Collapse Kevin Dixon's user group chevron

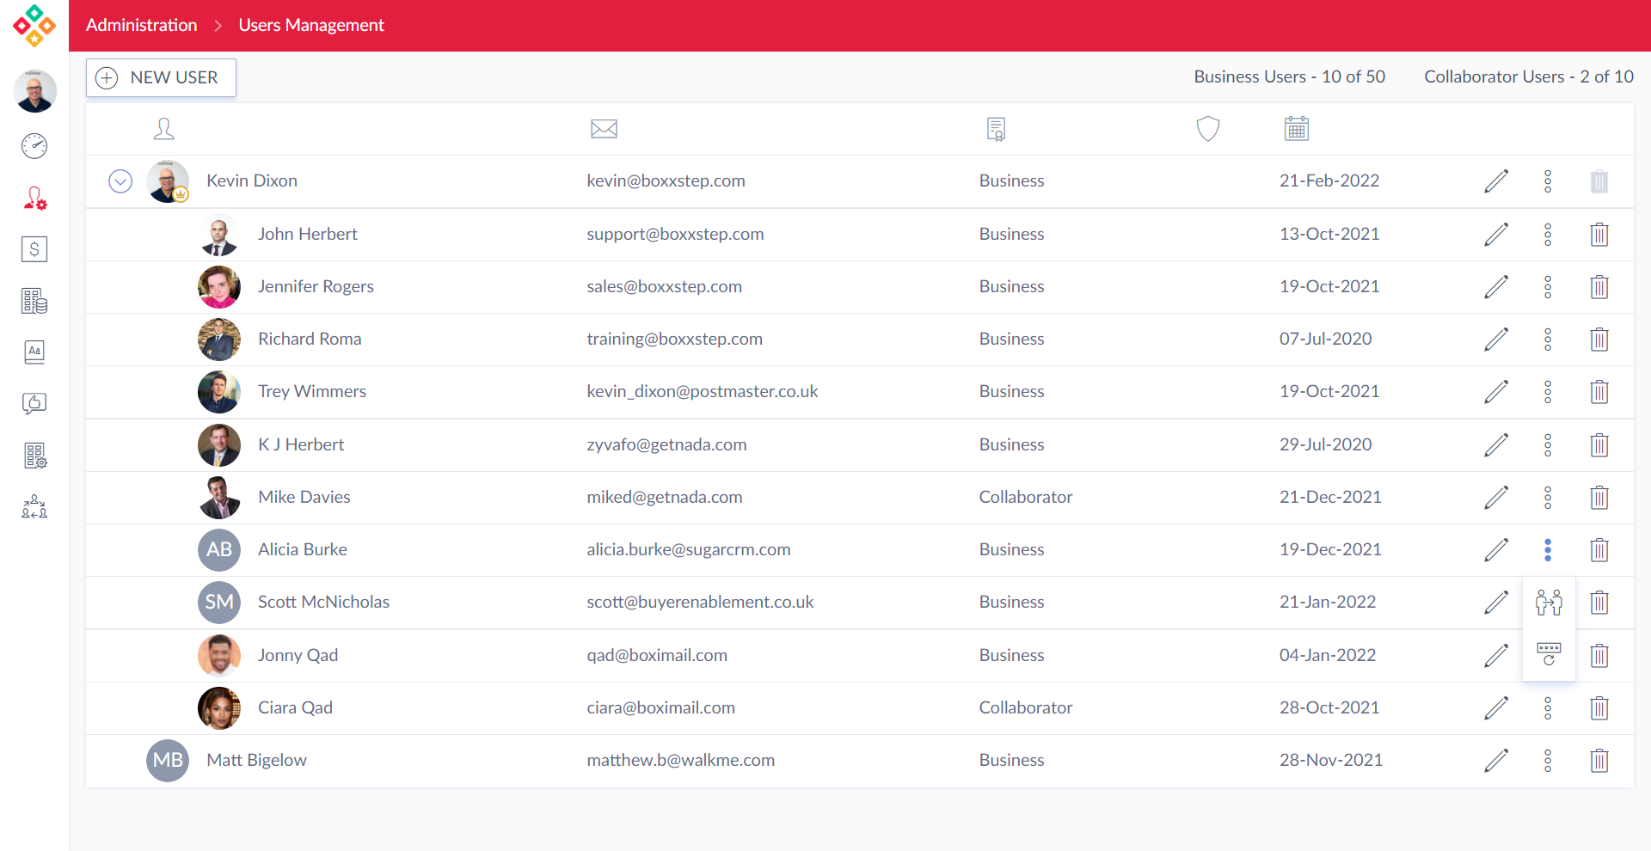[120, 181]
